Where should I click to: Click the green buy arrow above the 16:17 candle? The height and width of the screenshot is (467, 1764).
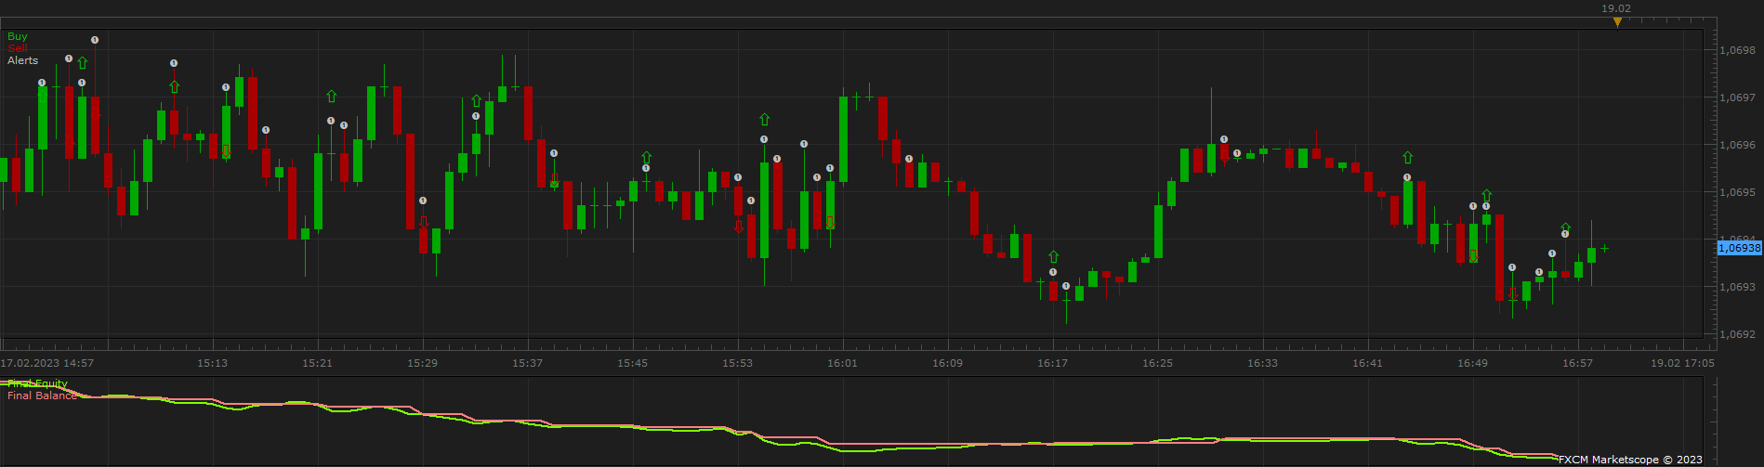[x=1053, y=257]
